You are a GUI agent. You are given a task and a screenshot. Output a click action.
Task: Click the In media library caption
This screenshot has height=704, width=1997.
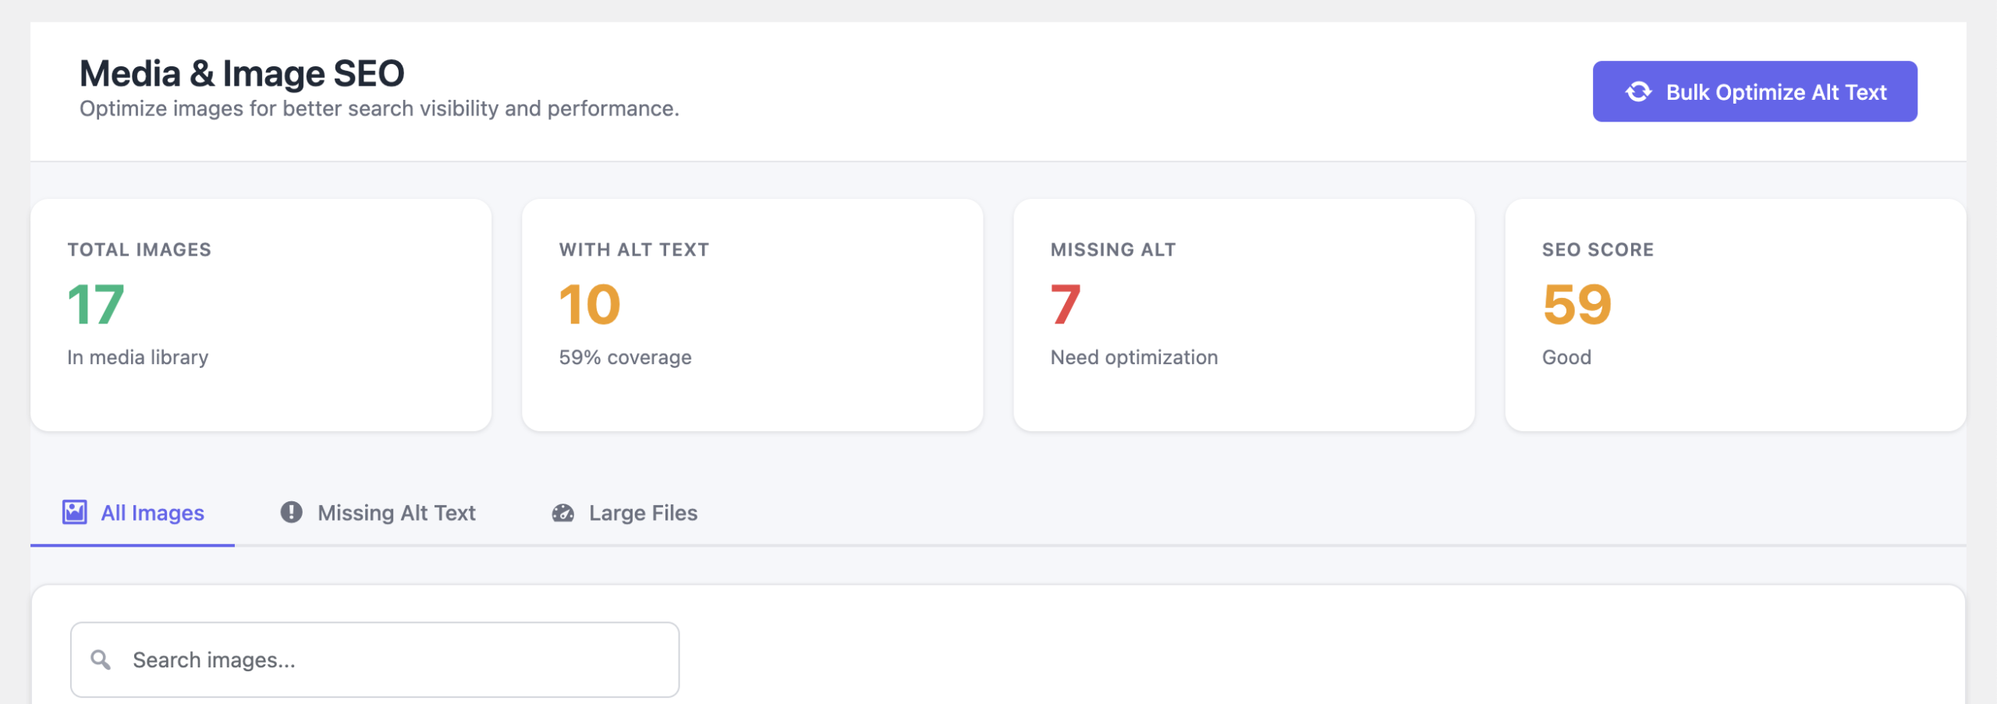coord(137,357)
